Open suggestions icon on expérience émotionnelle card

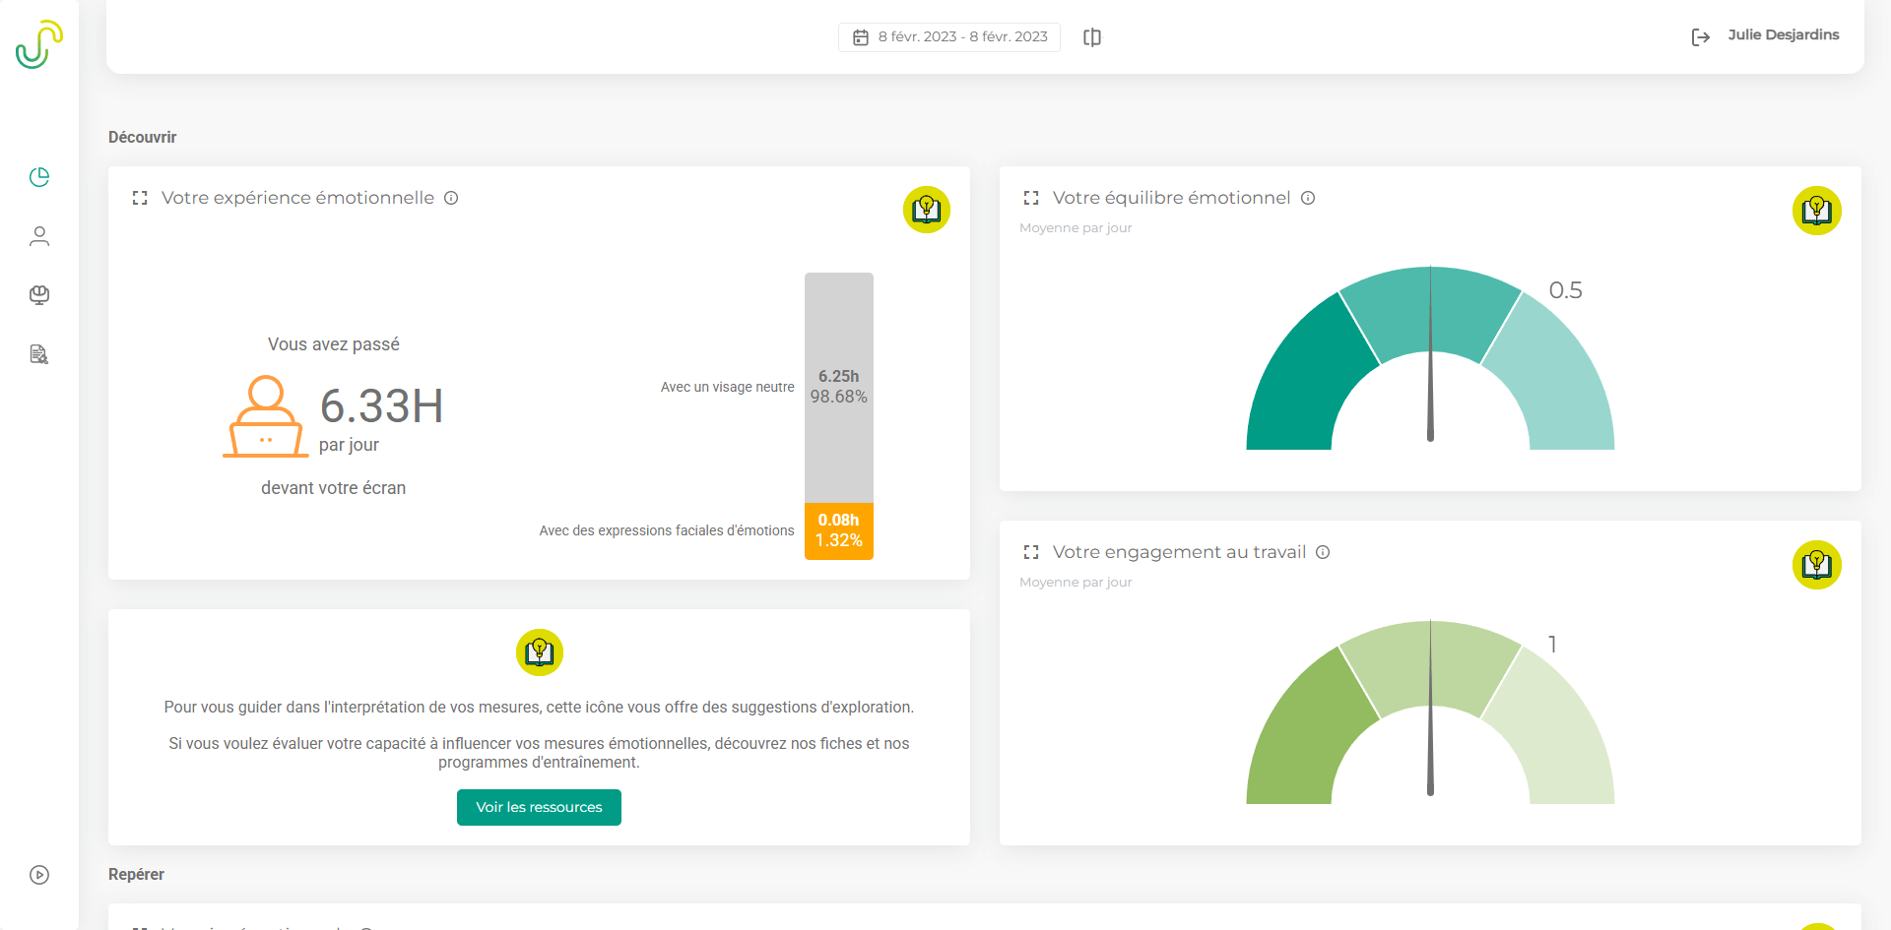(x=927, y=210)
